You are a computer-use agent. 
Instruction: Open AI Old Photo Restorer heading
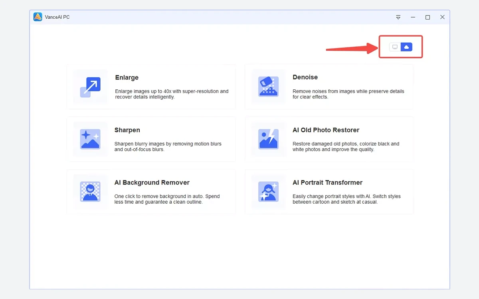click(x=326, y=130)
